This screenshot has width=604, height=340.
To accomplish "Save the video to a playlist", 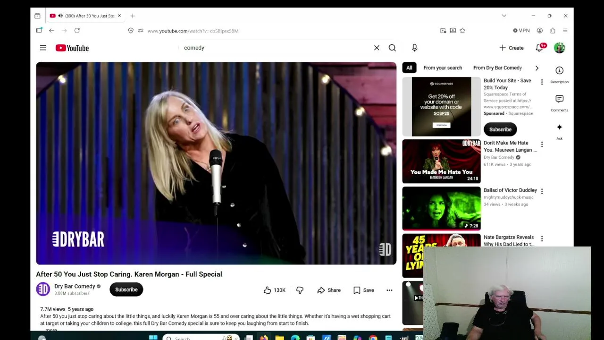I will click(x=363, y=290).
